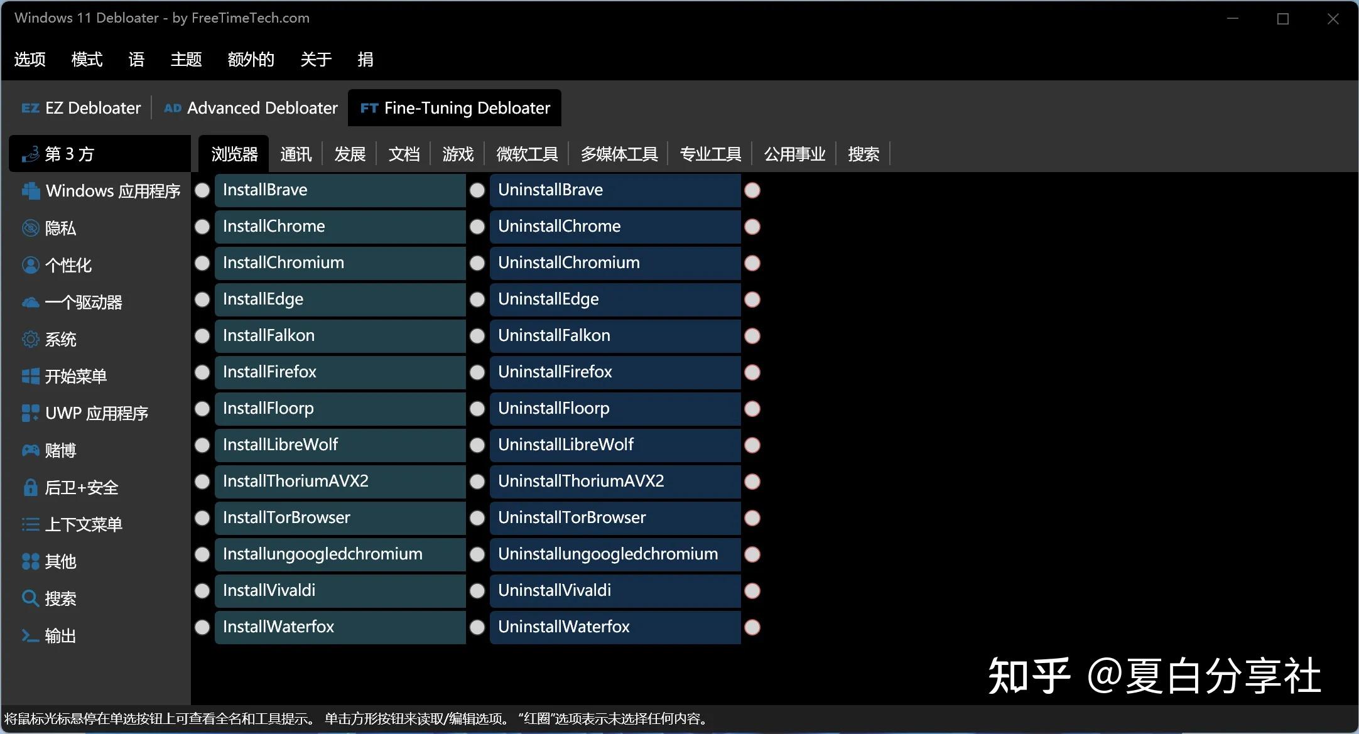This screenshot has width=1359, height=734.
Task: Open the 主题 menu
Action: pyautogui.click(x=186, y=59)
